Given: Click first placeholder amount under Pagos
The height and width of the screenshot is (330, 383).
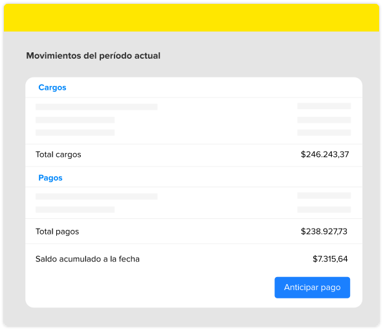Looking at the screenshot, I should [324, 196].
